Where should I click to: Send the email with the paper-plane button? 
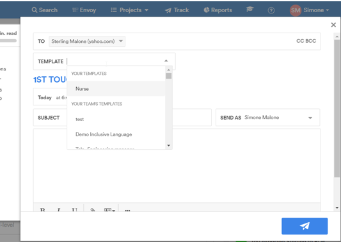click(305, 226)
